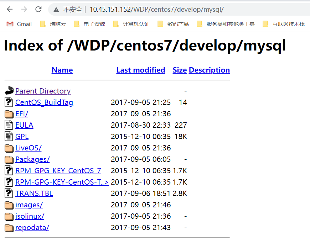
Task: Click the folder icon beside images/
Action: point(9,205)
